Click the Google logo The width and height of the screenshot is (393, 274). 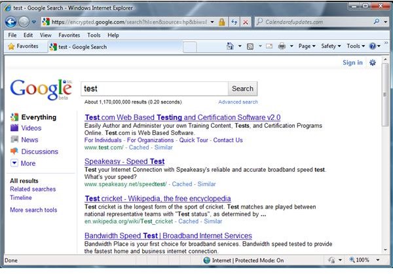41,89
